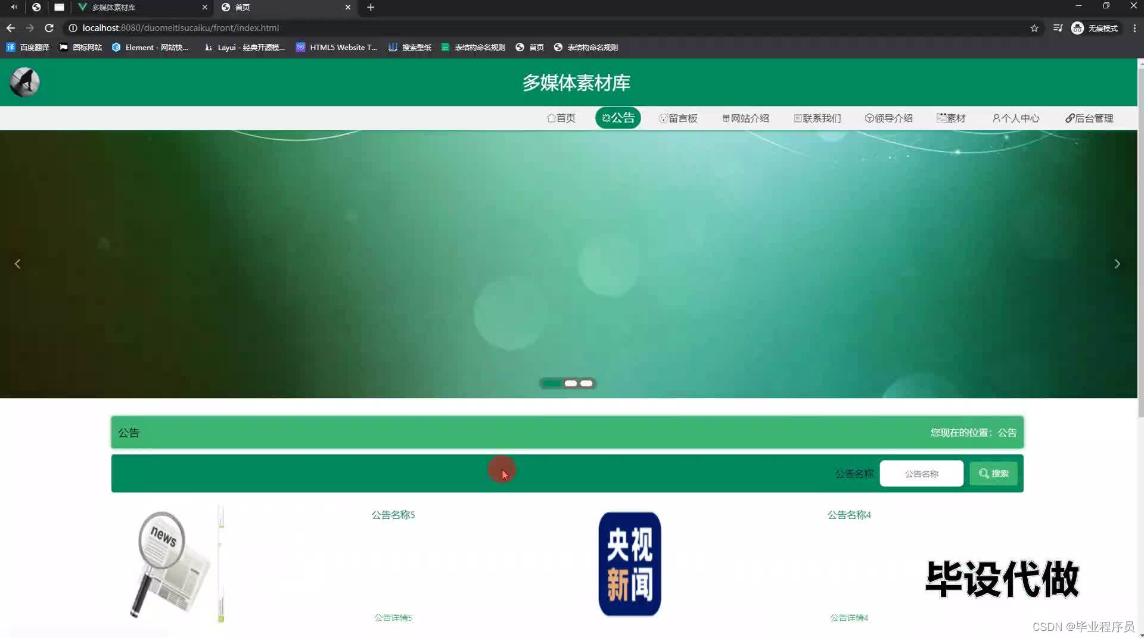Select the 公告 menu item
This screenshot has height=638, width=1144.
tap(618, 118)
